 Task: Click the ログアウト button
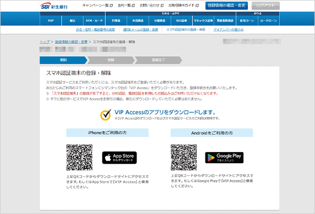(265, 5)
